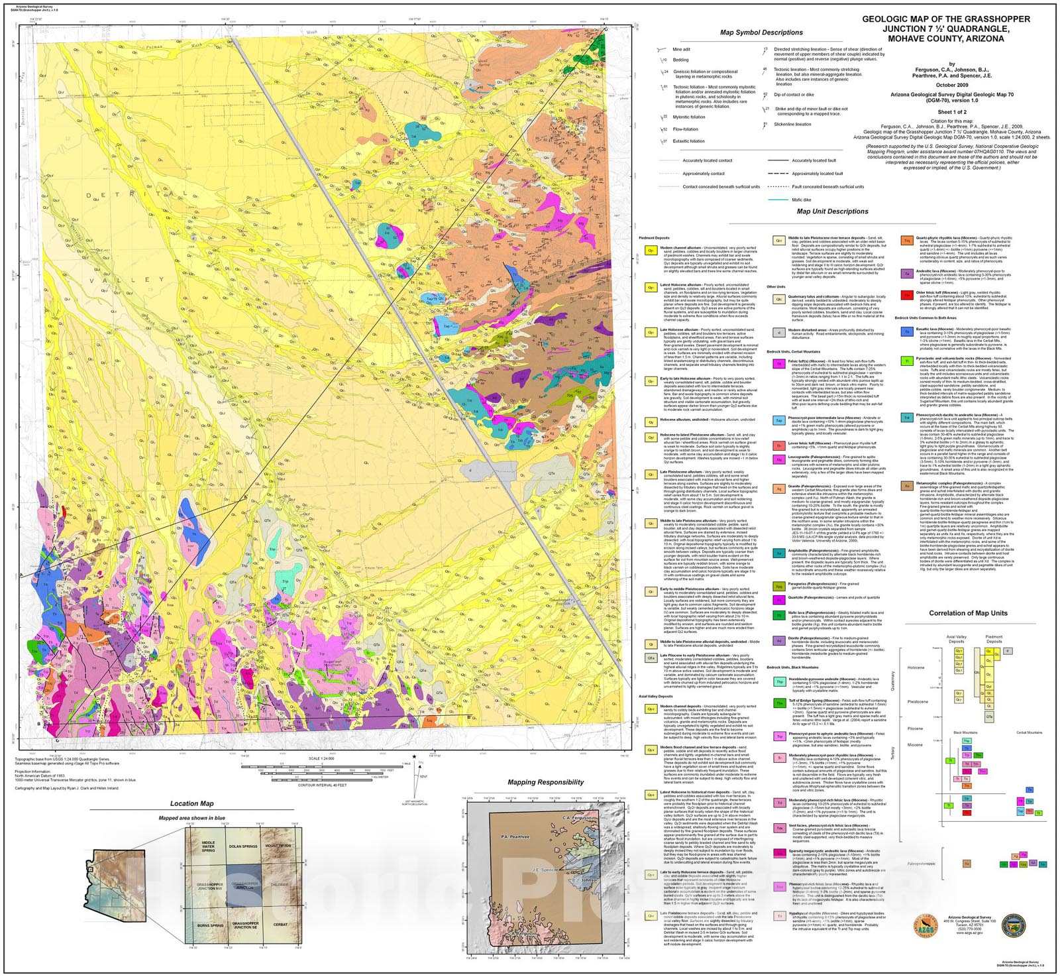Click the green Mafic lava (Paleoproterozoic) swatch
1060x977 pixels.
point(779,616)
